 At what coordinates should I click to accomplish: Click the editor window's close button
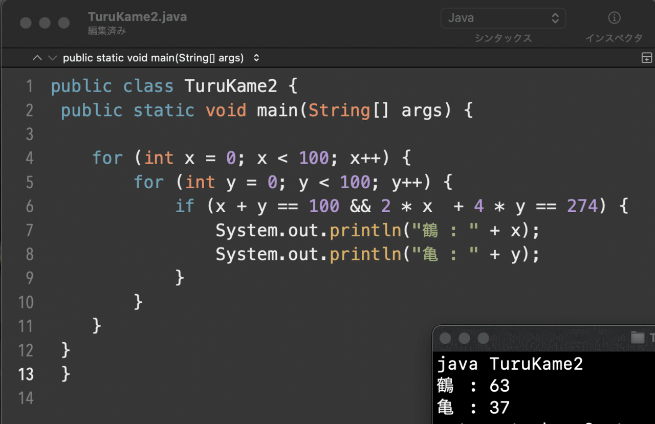(x=26, y=23)
